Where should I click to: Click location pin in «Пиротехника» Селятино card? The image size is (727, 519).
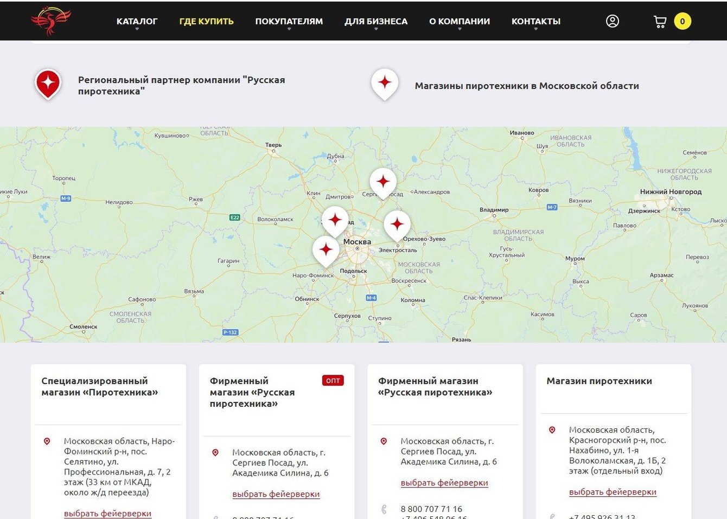pos(47,441)
